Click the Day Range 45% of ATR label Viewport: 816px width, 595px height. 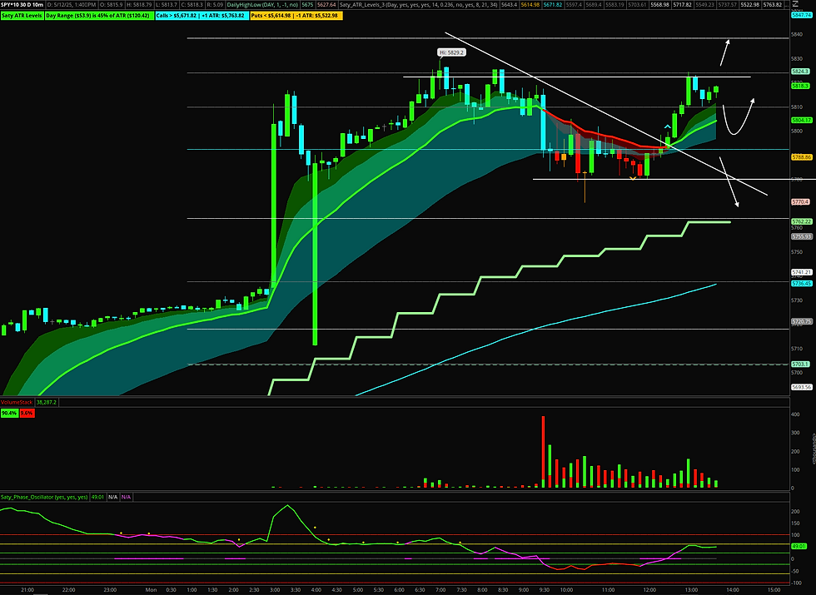[x=99, y=16]
